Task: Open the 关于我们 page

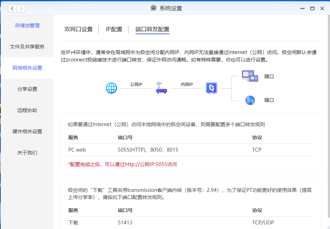Action: [27, 153]
